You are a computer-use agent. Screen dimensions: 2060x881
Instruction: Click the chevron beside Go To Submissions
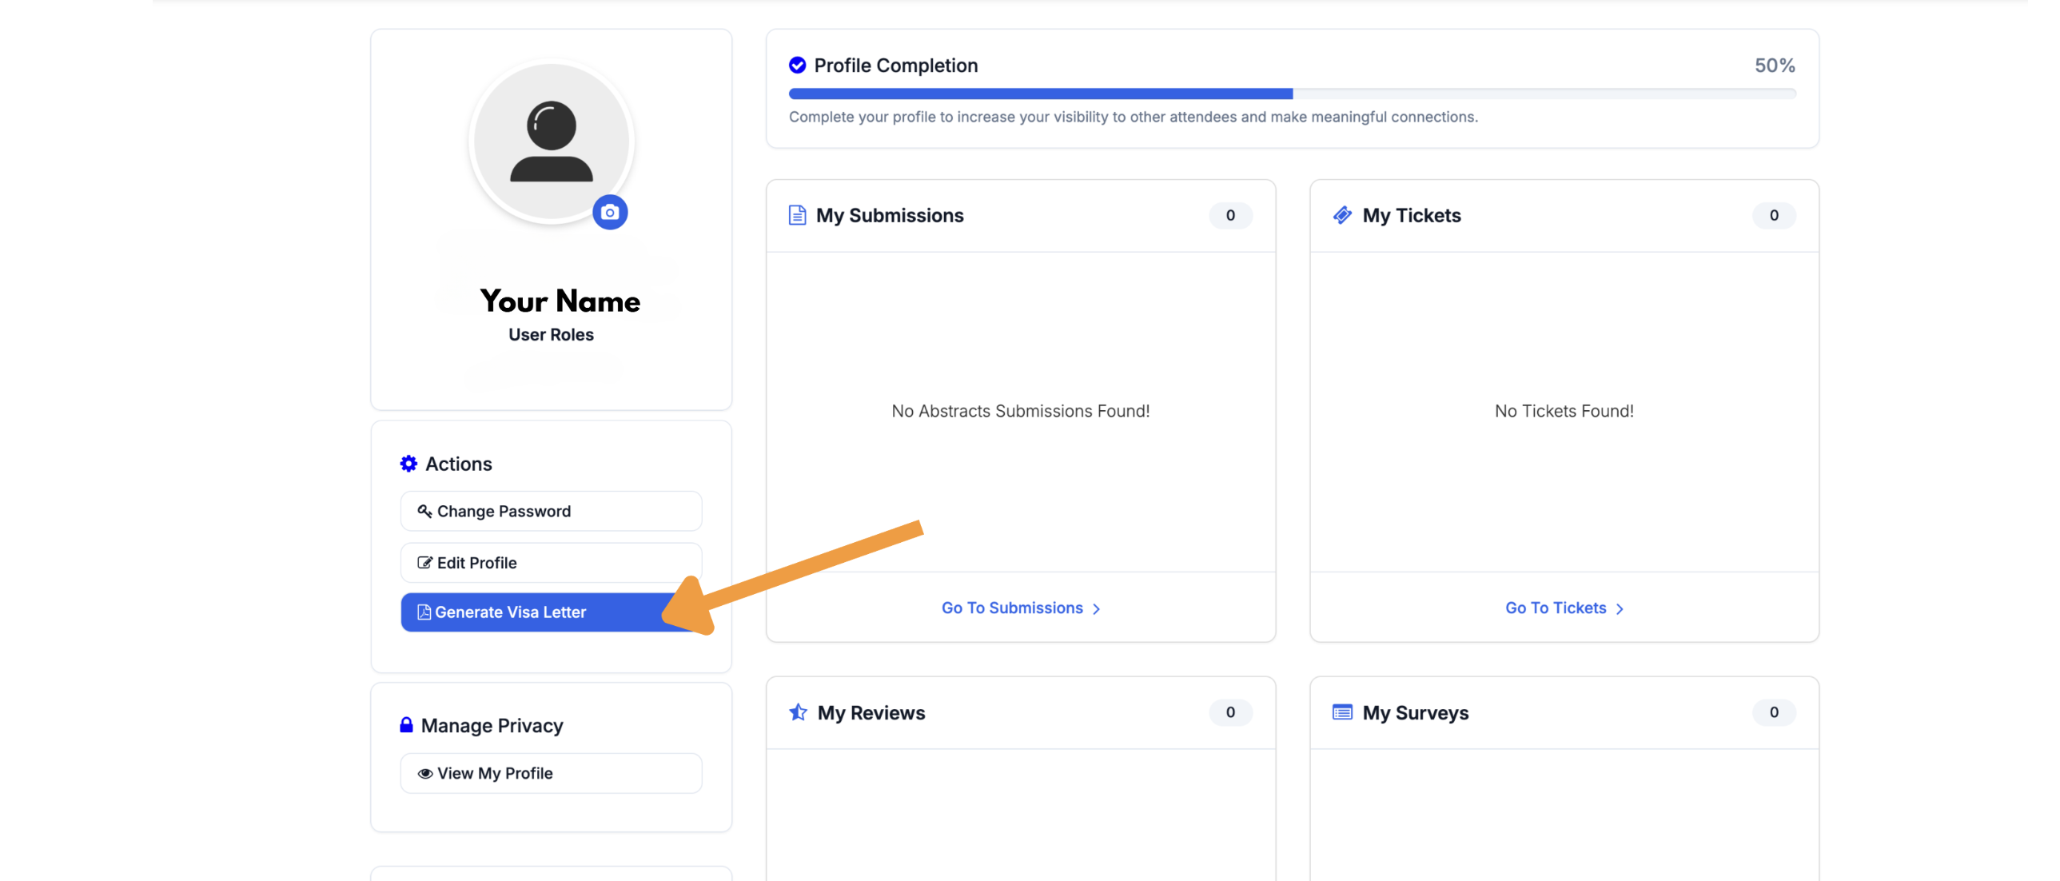click(x=1097, y=609)
